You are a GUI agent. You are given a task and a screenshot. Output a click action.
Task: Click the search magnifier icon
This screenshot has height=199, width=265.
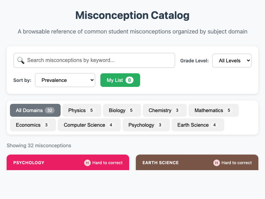pos(21,60)
